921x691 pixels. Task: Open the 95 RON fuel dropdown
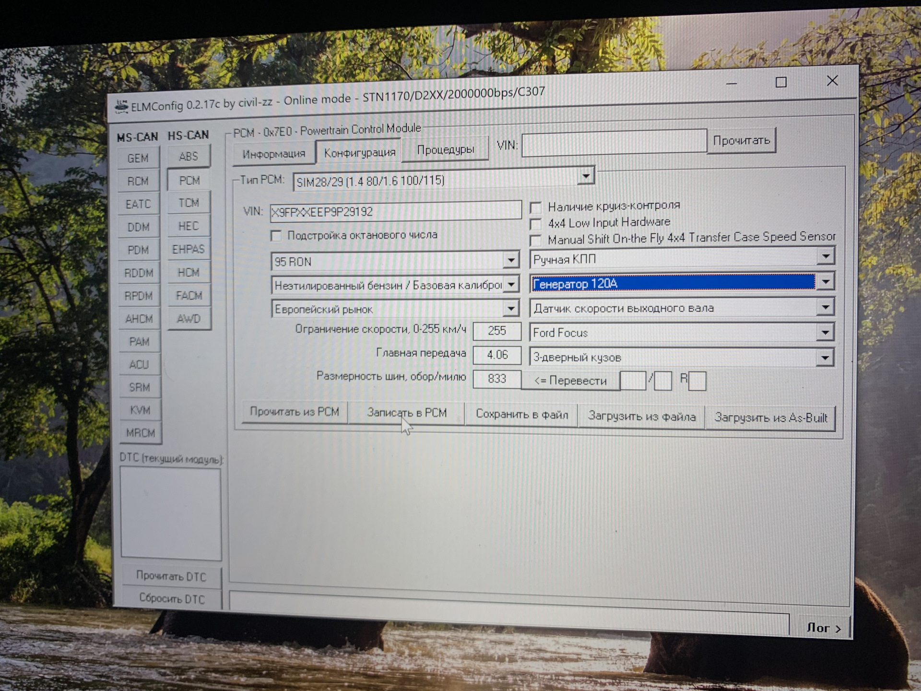click(x=511, y=261)
